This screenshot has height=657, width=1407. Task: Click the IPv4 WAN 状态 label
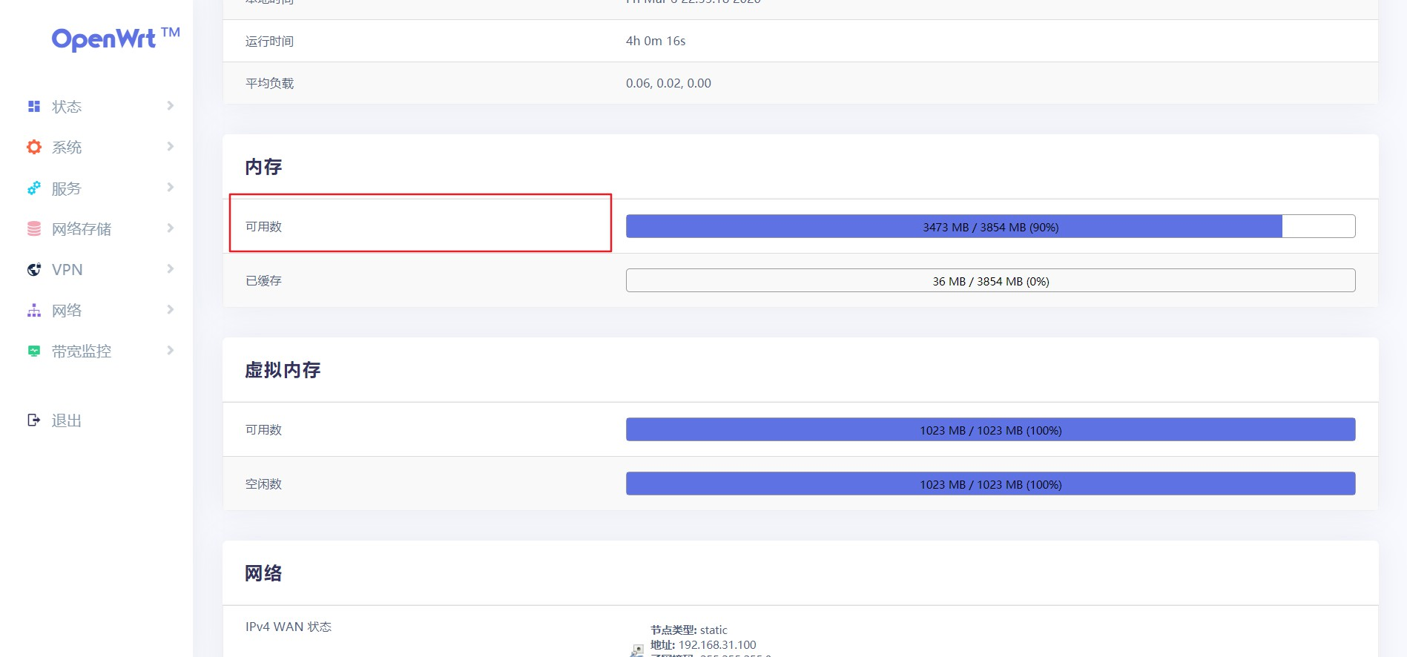point(289,627)
